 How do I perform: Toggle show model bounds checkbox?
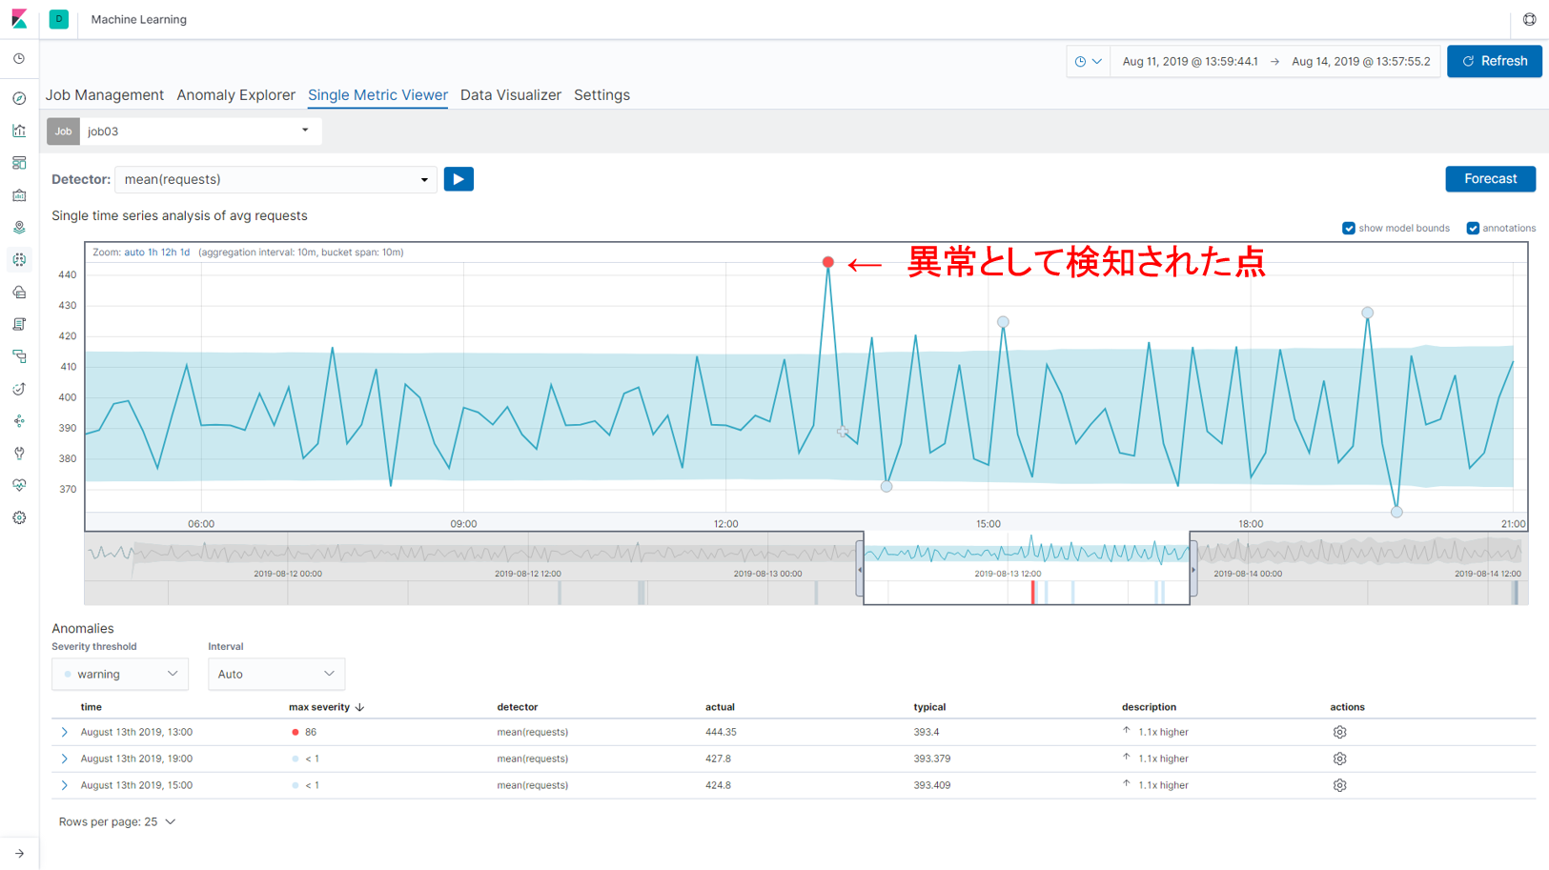click(1348, 228)
